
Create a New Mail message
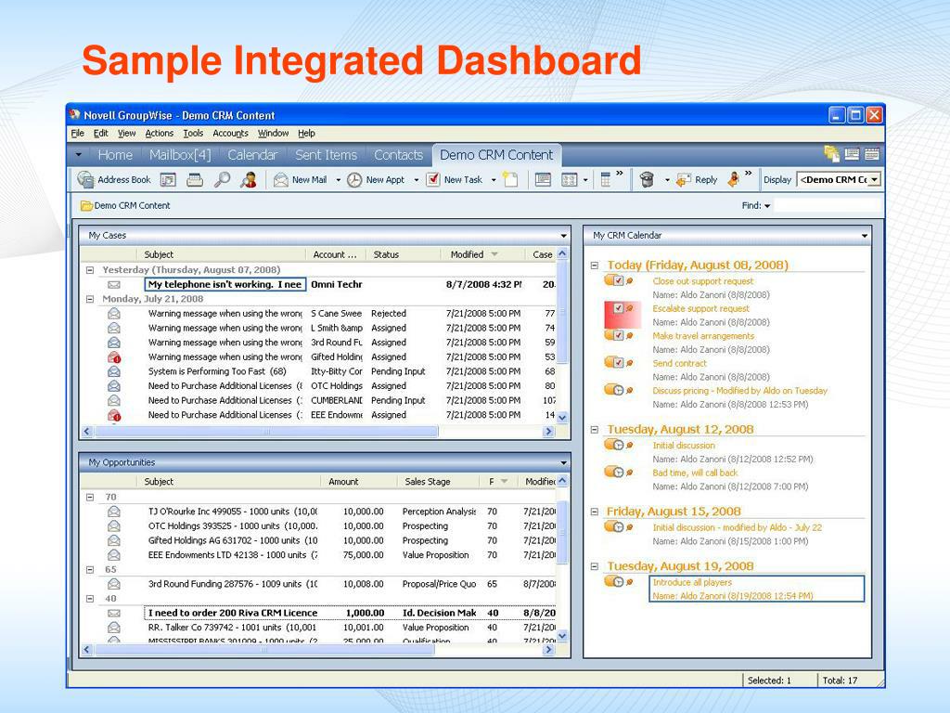(x=301, y=179)
